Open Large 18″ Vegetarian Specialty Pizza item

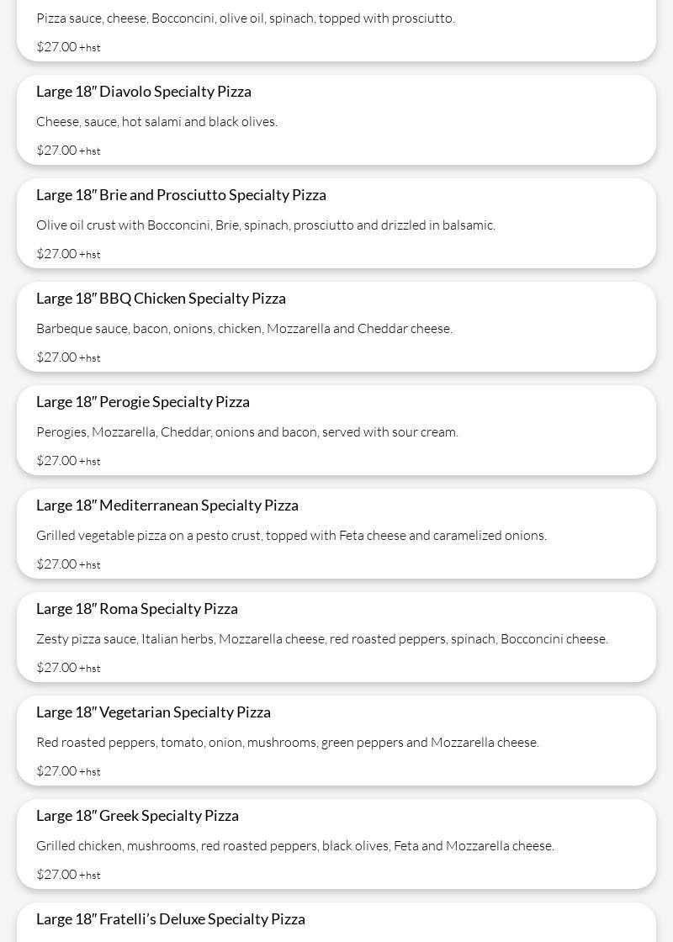click(x=153, y=712)
